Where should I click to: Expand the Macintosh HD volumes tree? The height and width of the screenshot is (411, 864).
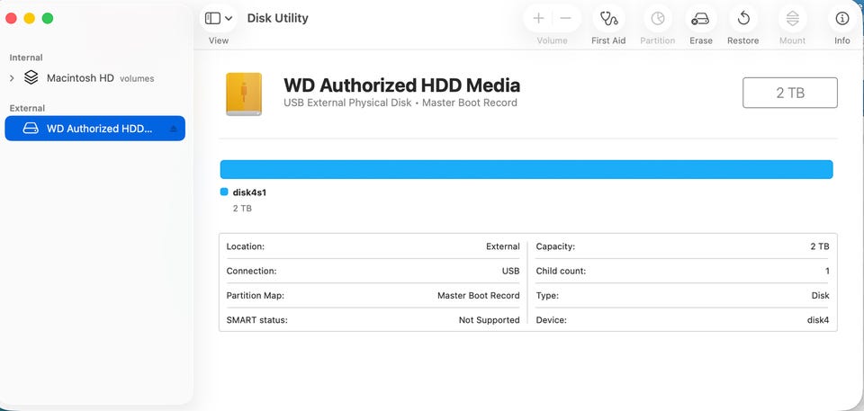click(x=12, y=78)
